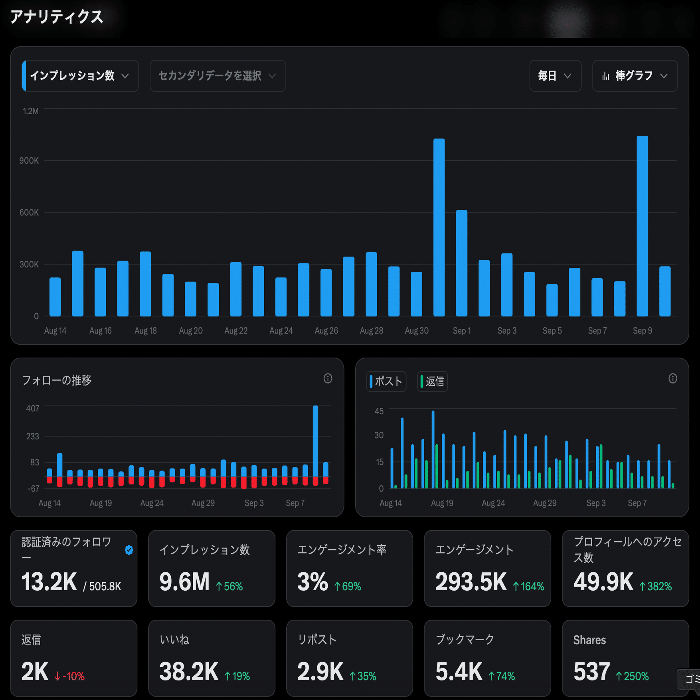700x700 pixels.
Task: Select the プロフィールへのアクセス数 49.9K card
Action: tap(625, 568)
